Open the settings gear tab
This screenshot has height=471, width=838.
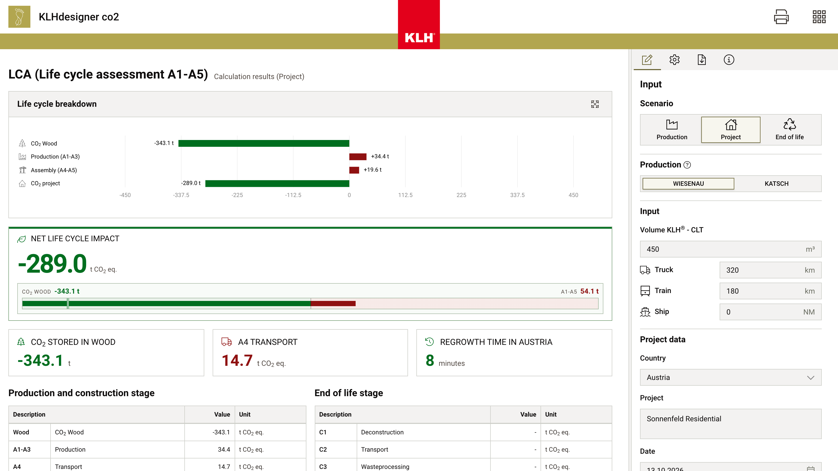(674, 60)
